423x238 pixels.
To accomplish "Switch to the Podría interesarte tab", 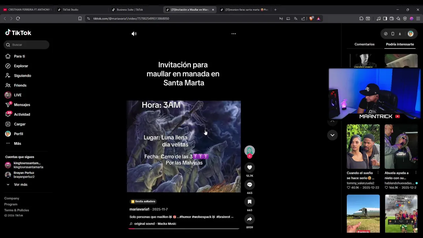I will [400, 44].
